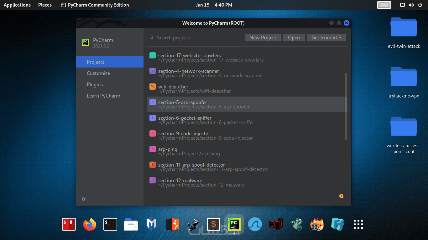428x240 pixels.
Task: Show all applications grid in the dock
Action: (358, 224)
